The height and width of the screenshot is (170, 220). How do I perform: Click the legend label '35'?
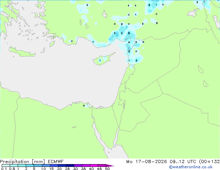[83, 169]
